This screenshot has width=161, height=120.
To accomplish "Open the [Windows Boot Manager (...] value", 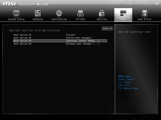I will coord(83,44).
